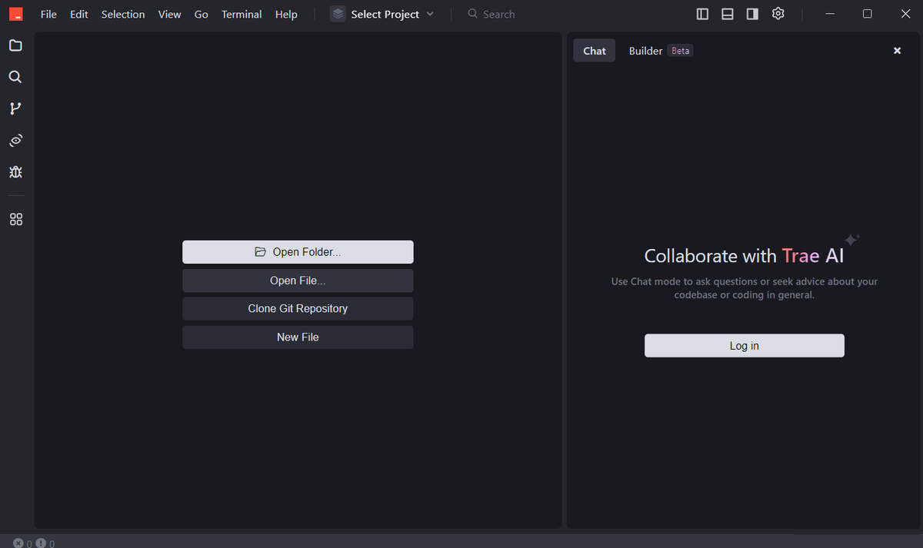Open the Remote Explorer sidebar icon
Screen dimensions: 923x548
[15, 140]
